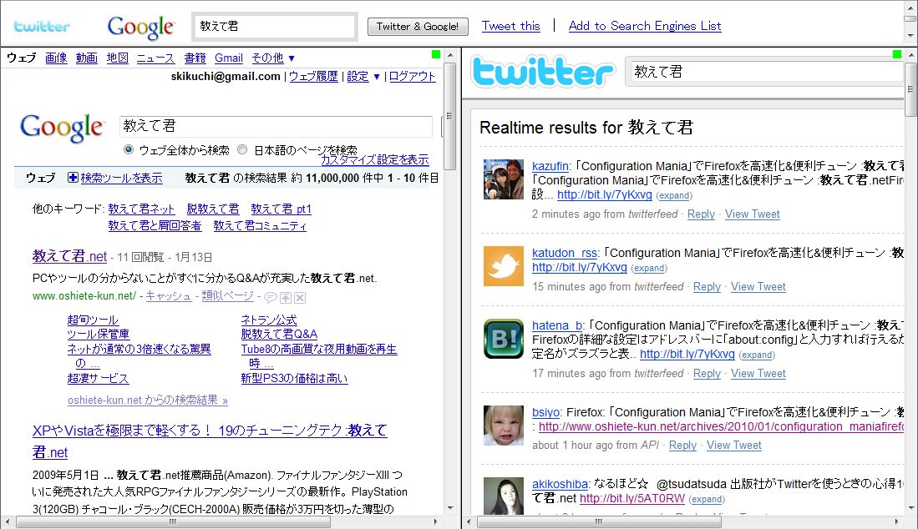This screenshot has height=529, width=918.
Task: Click the Google pane's horizontal scrollbar thumb
Action: point(173,521)
